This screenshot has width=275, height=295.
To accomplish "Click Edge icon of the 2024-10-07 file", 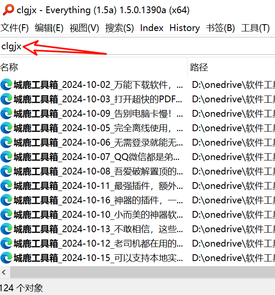I will (7, 157).
